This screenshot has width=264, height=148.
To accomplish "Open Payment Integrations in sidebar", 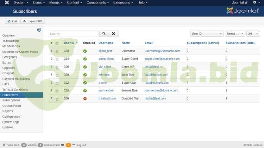I will pyautogui.click(x=16, y=79).
